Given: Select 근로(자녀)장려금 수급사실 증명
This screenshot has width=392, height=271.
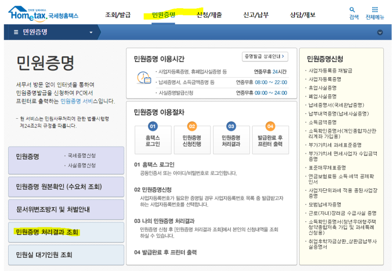Looking at the screenshot, I should 342,213.
